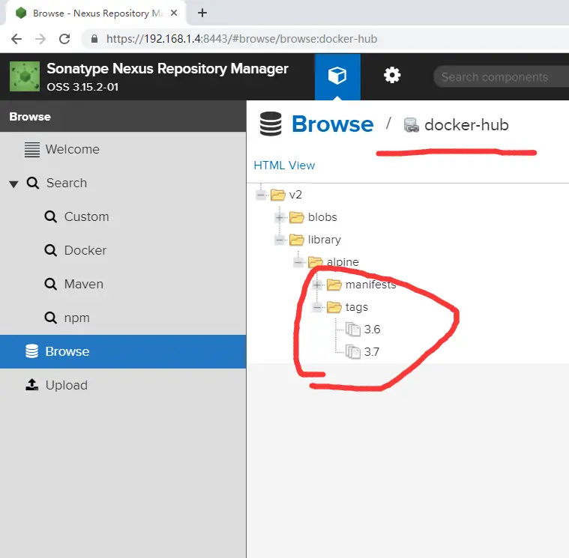Screen dimensions: 569x558
Task: Collapse the tags tree node
Action: pyautogui.click(x=317, y=308)
